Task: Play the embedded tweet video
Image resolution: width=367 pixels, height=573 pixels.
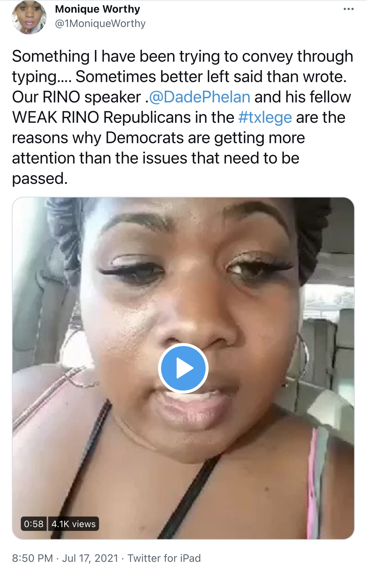Action: pos(183,368)
